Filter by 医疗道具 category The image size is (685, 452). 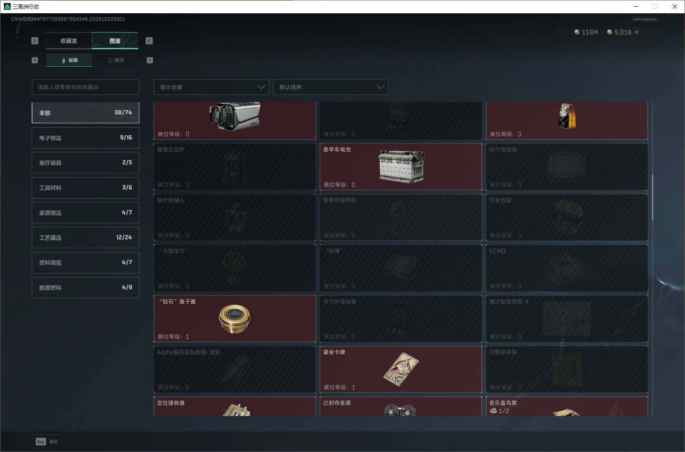[x=86, y=163]
